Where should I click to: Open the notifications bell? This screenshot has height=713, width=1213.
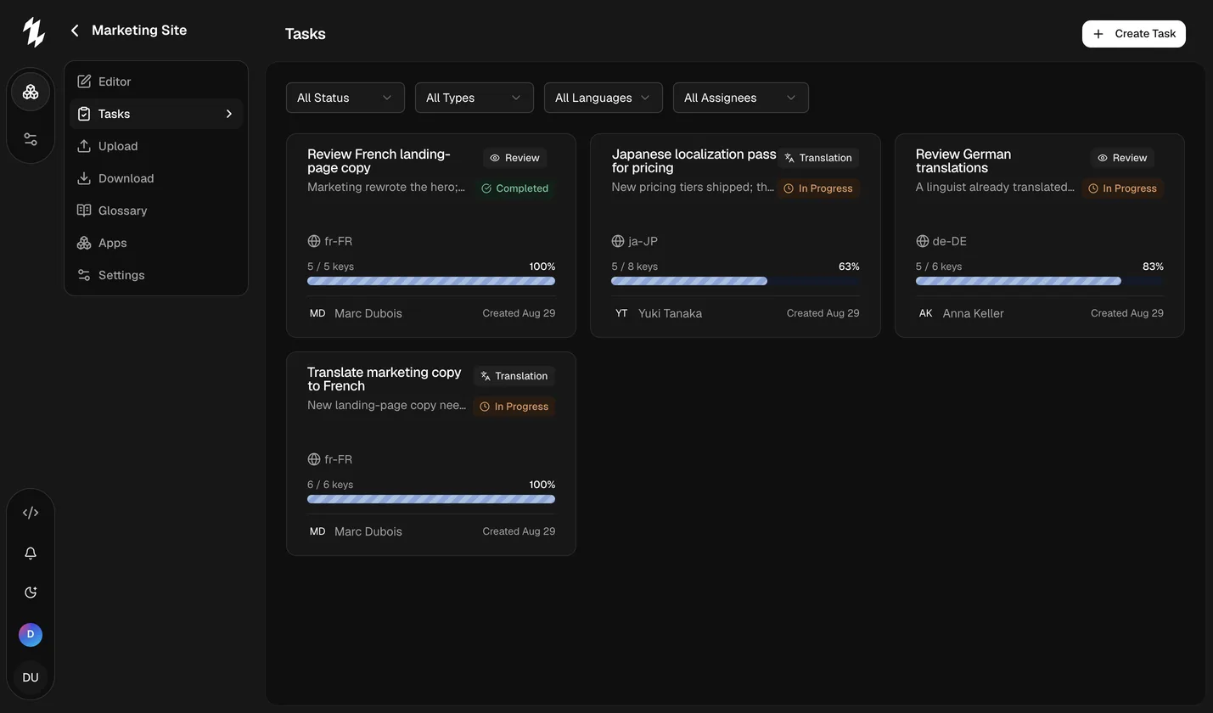click(x=31, y=553)
